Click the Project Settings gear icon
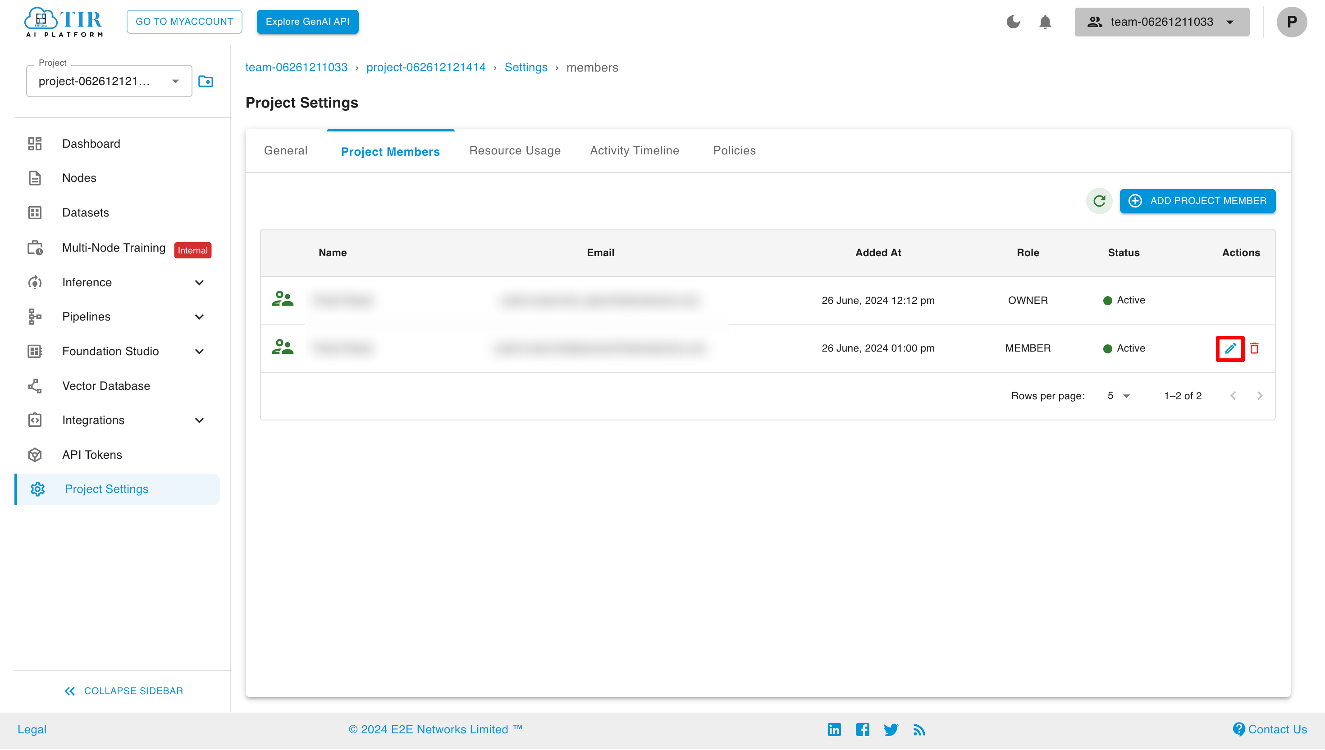This screenshot has width=1325, height=750. tap(38, 489)
